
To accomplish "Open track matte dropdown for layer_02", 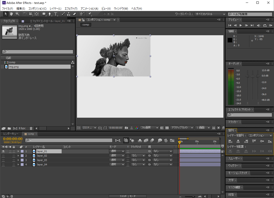I will pos(138,156).
